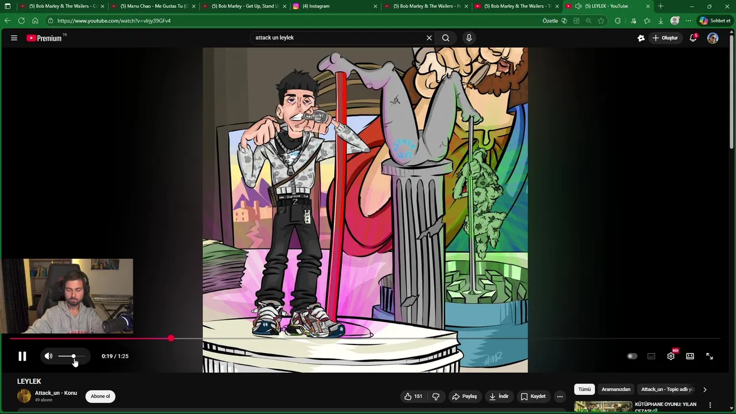The image size is (736, 414).
Task: Open more actions three-dot menu
Action: 560,396
